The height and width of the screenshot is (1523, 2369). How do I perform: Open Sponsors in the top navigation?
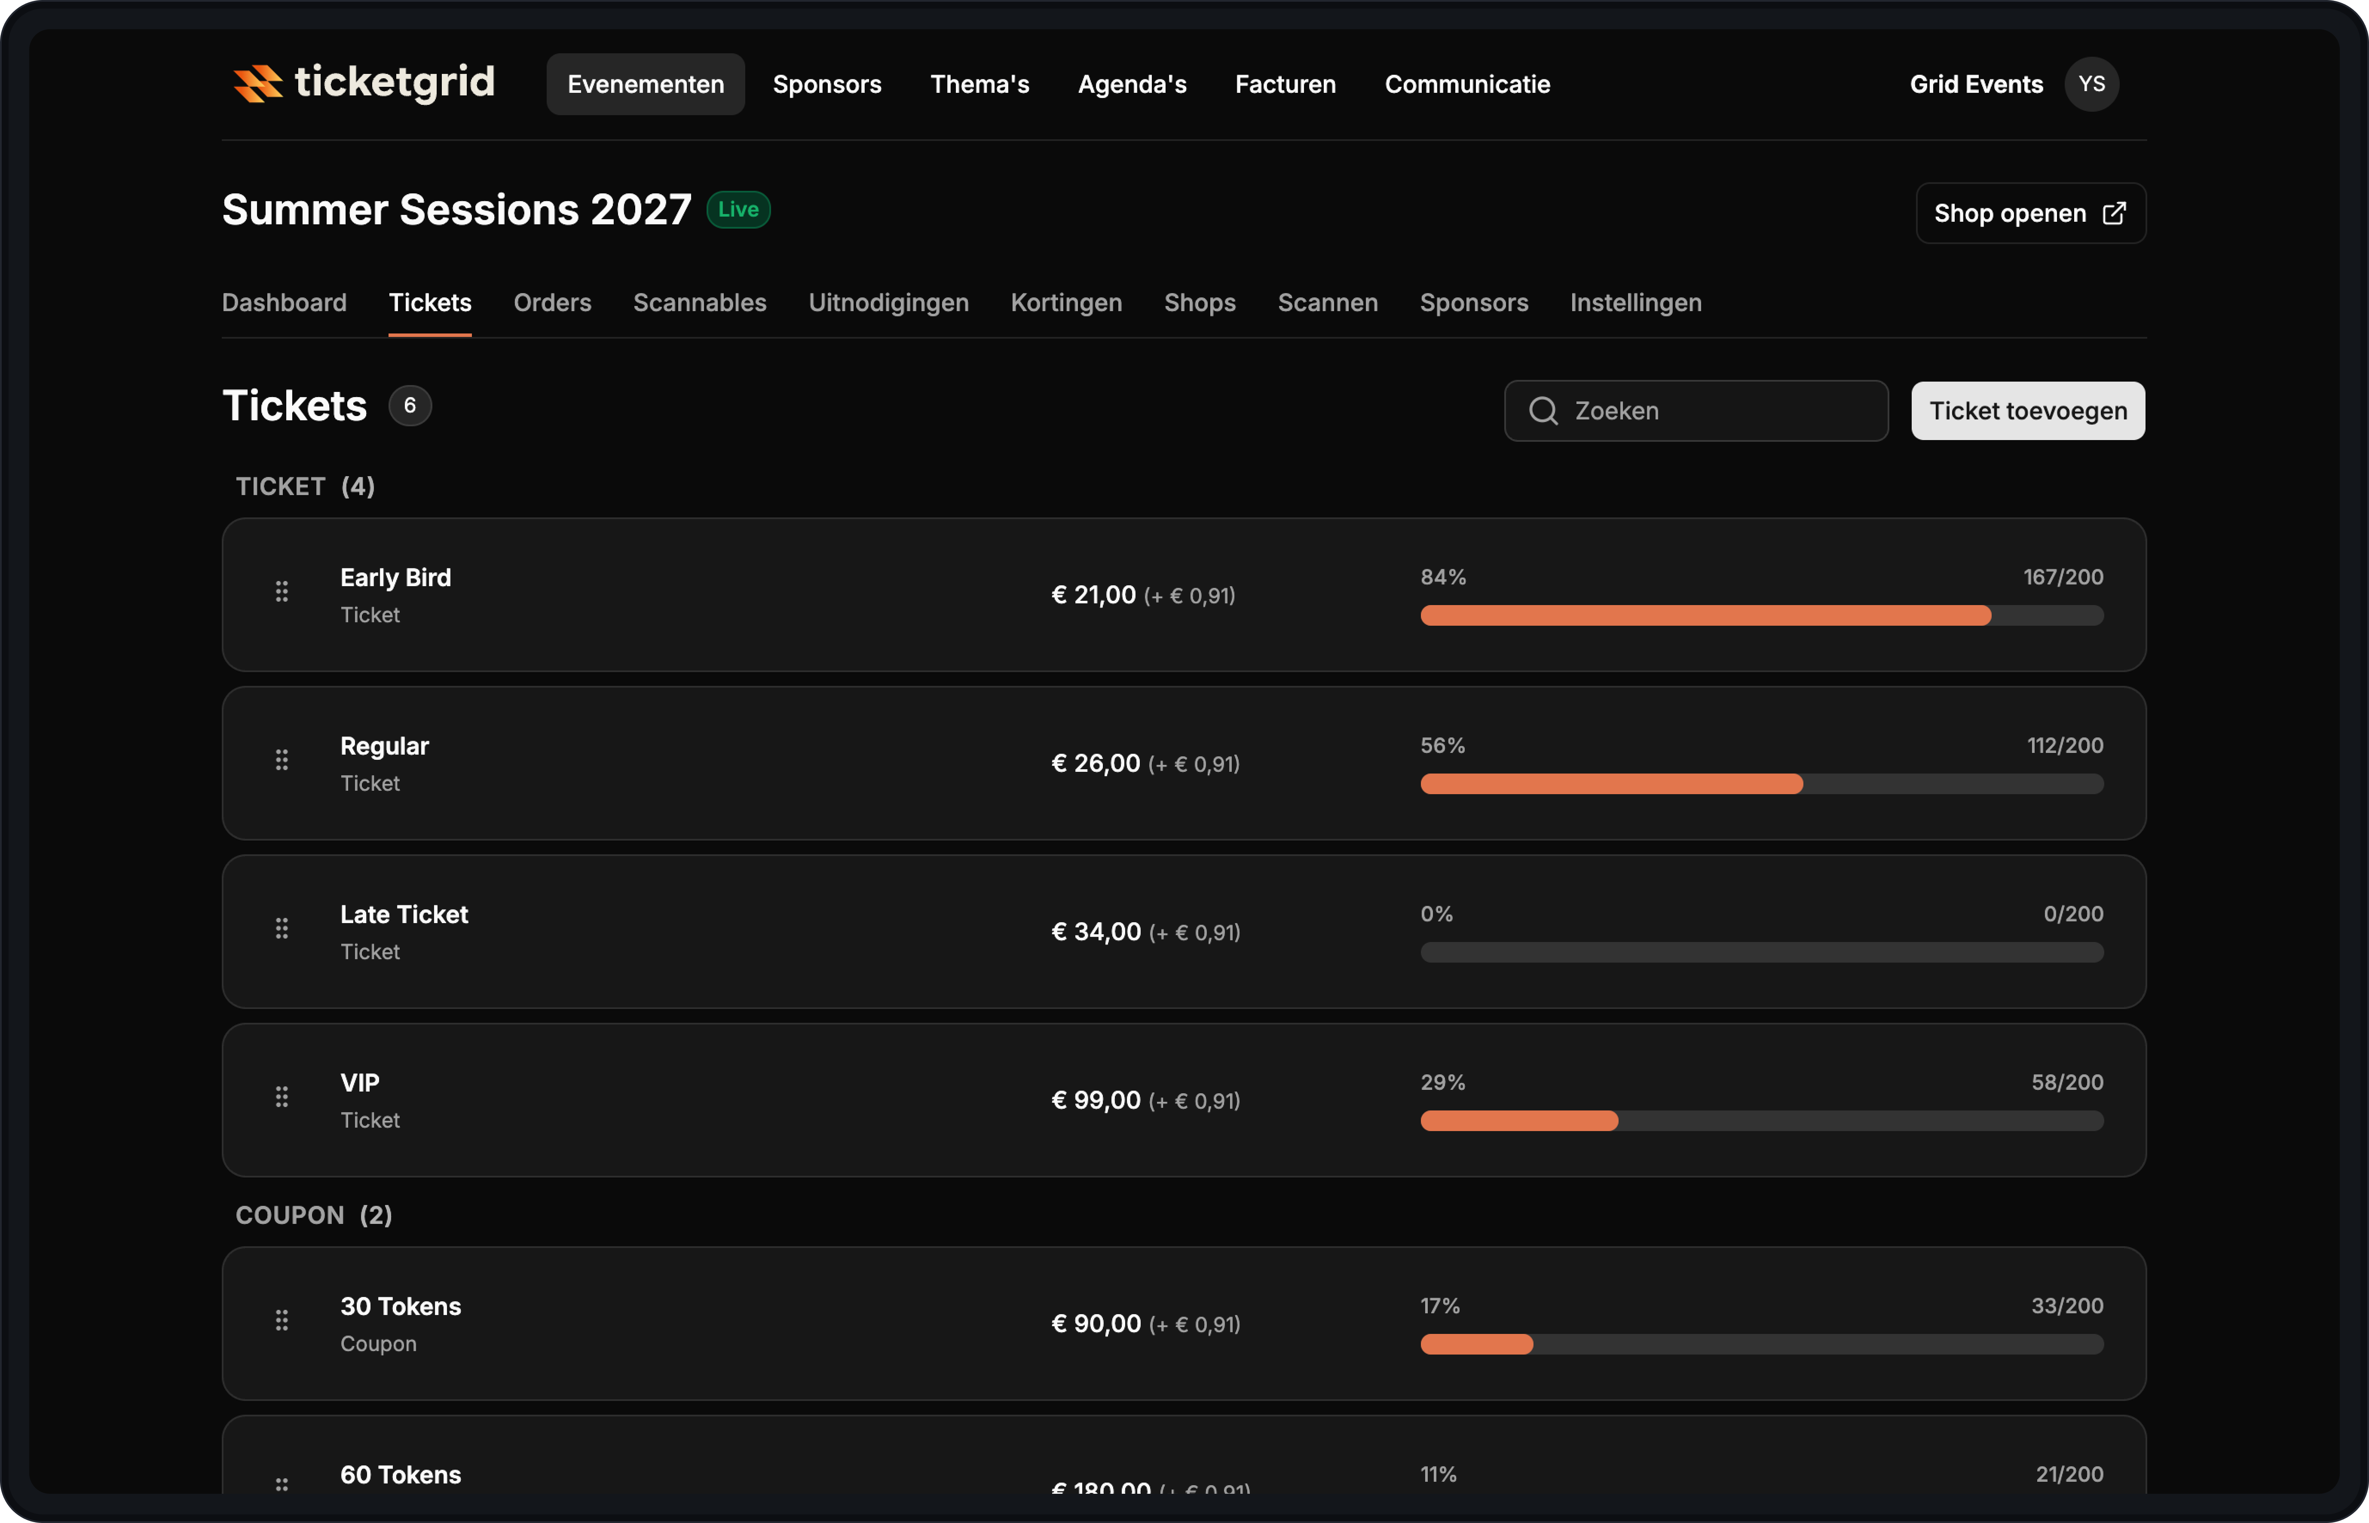click(x=827, y=84)
